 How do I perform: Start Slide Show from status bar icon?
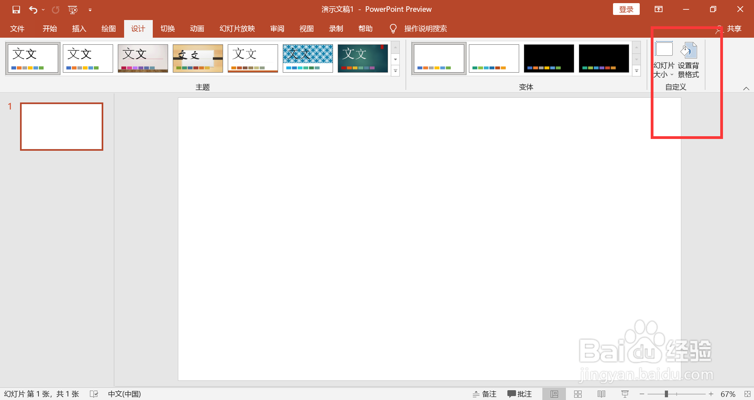(x=625, y=394)
